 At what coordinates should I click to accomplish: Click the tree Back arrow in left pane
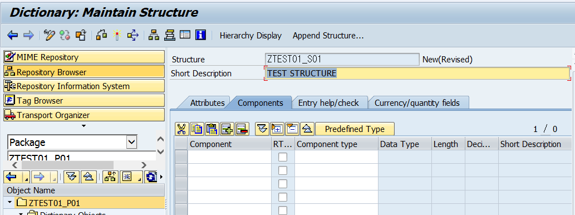click(x=12, y=177)
